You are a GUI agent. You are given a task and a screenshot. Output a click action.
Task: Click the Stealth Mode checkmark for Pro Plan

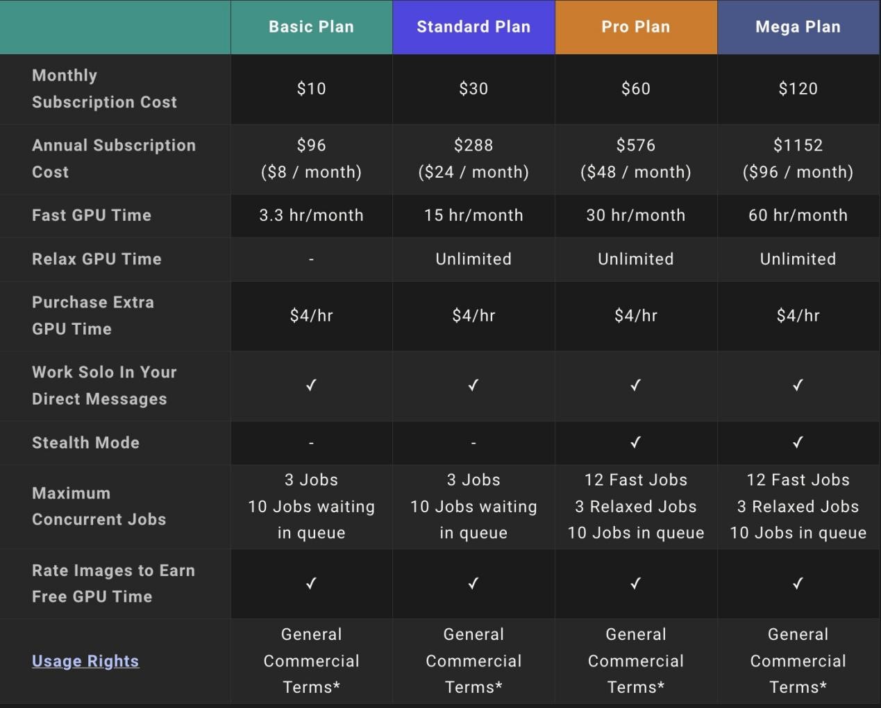[635, 442]
